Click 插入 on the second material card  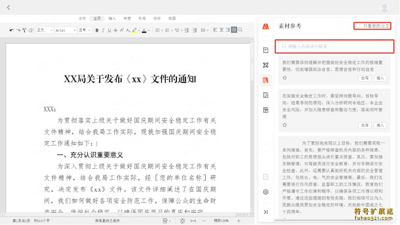pos(380,125)
